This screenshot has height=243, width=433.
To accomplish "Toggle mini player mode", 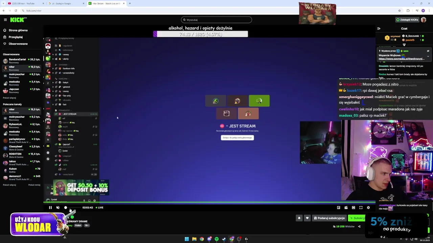I will click(x=346, y=208).
